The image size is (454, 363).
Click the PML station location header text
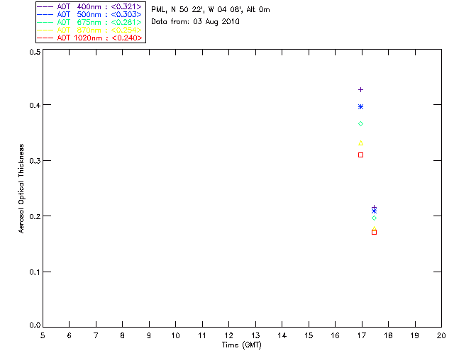(211, 10)
